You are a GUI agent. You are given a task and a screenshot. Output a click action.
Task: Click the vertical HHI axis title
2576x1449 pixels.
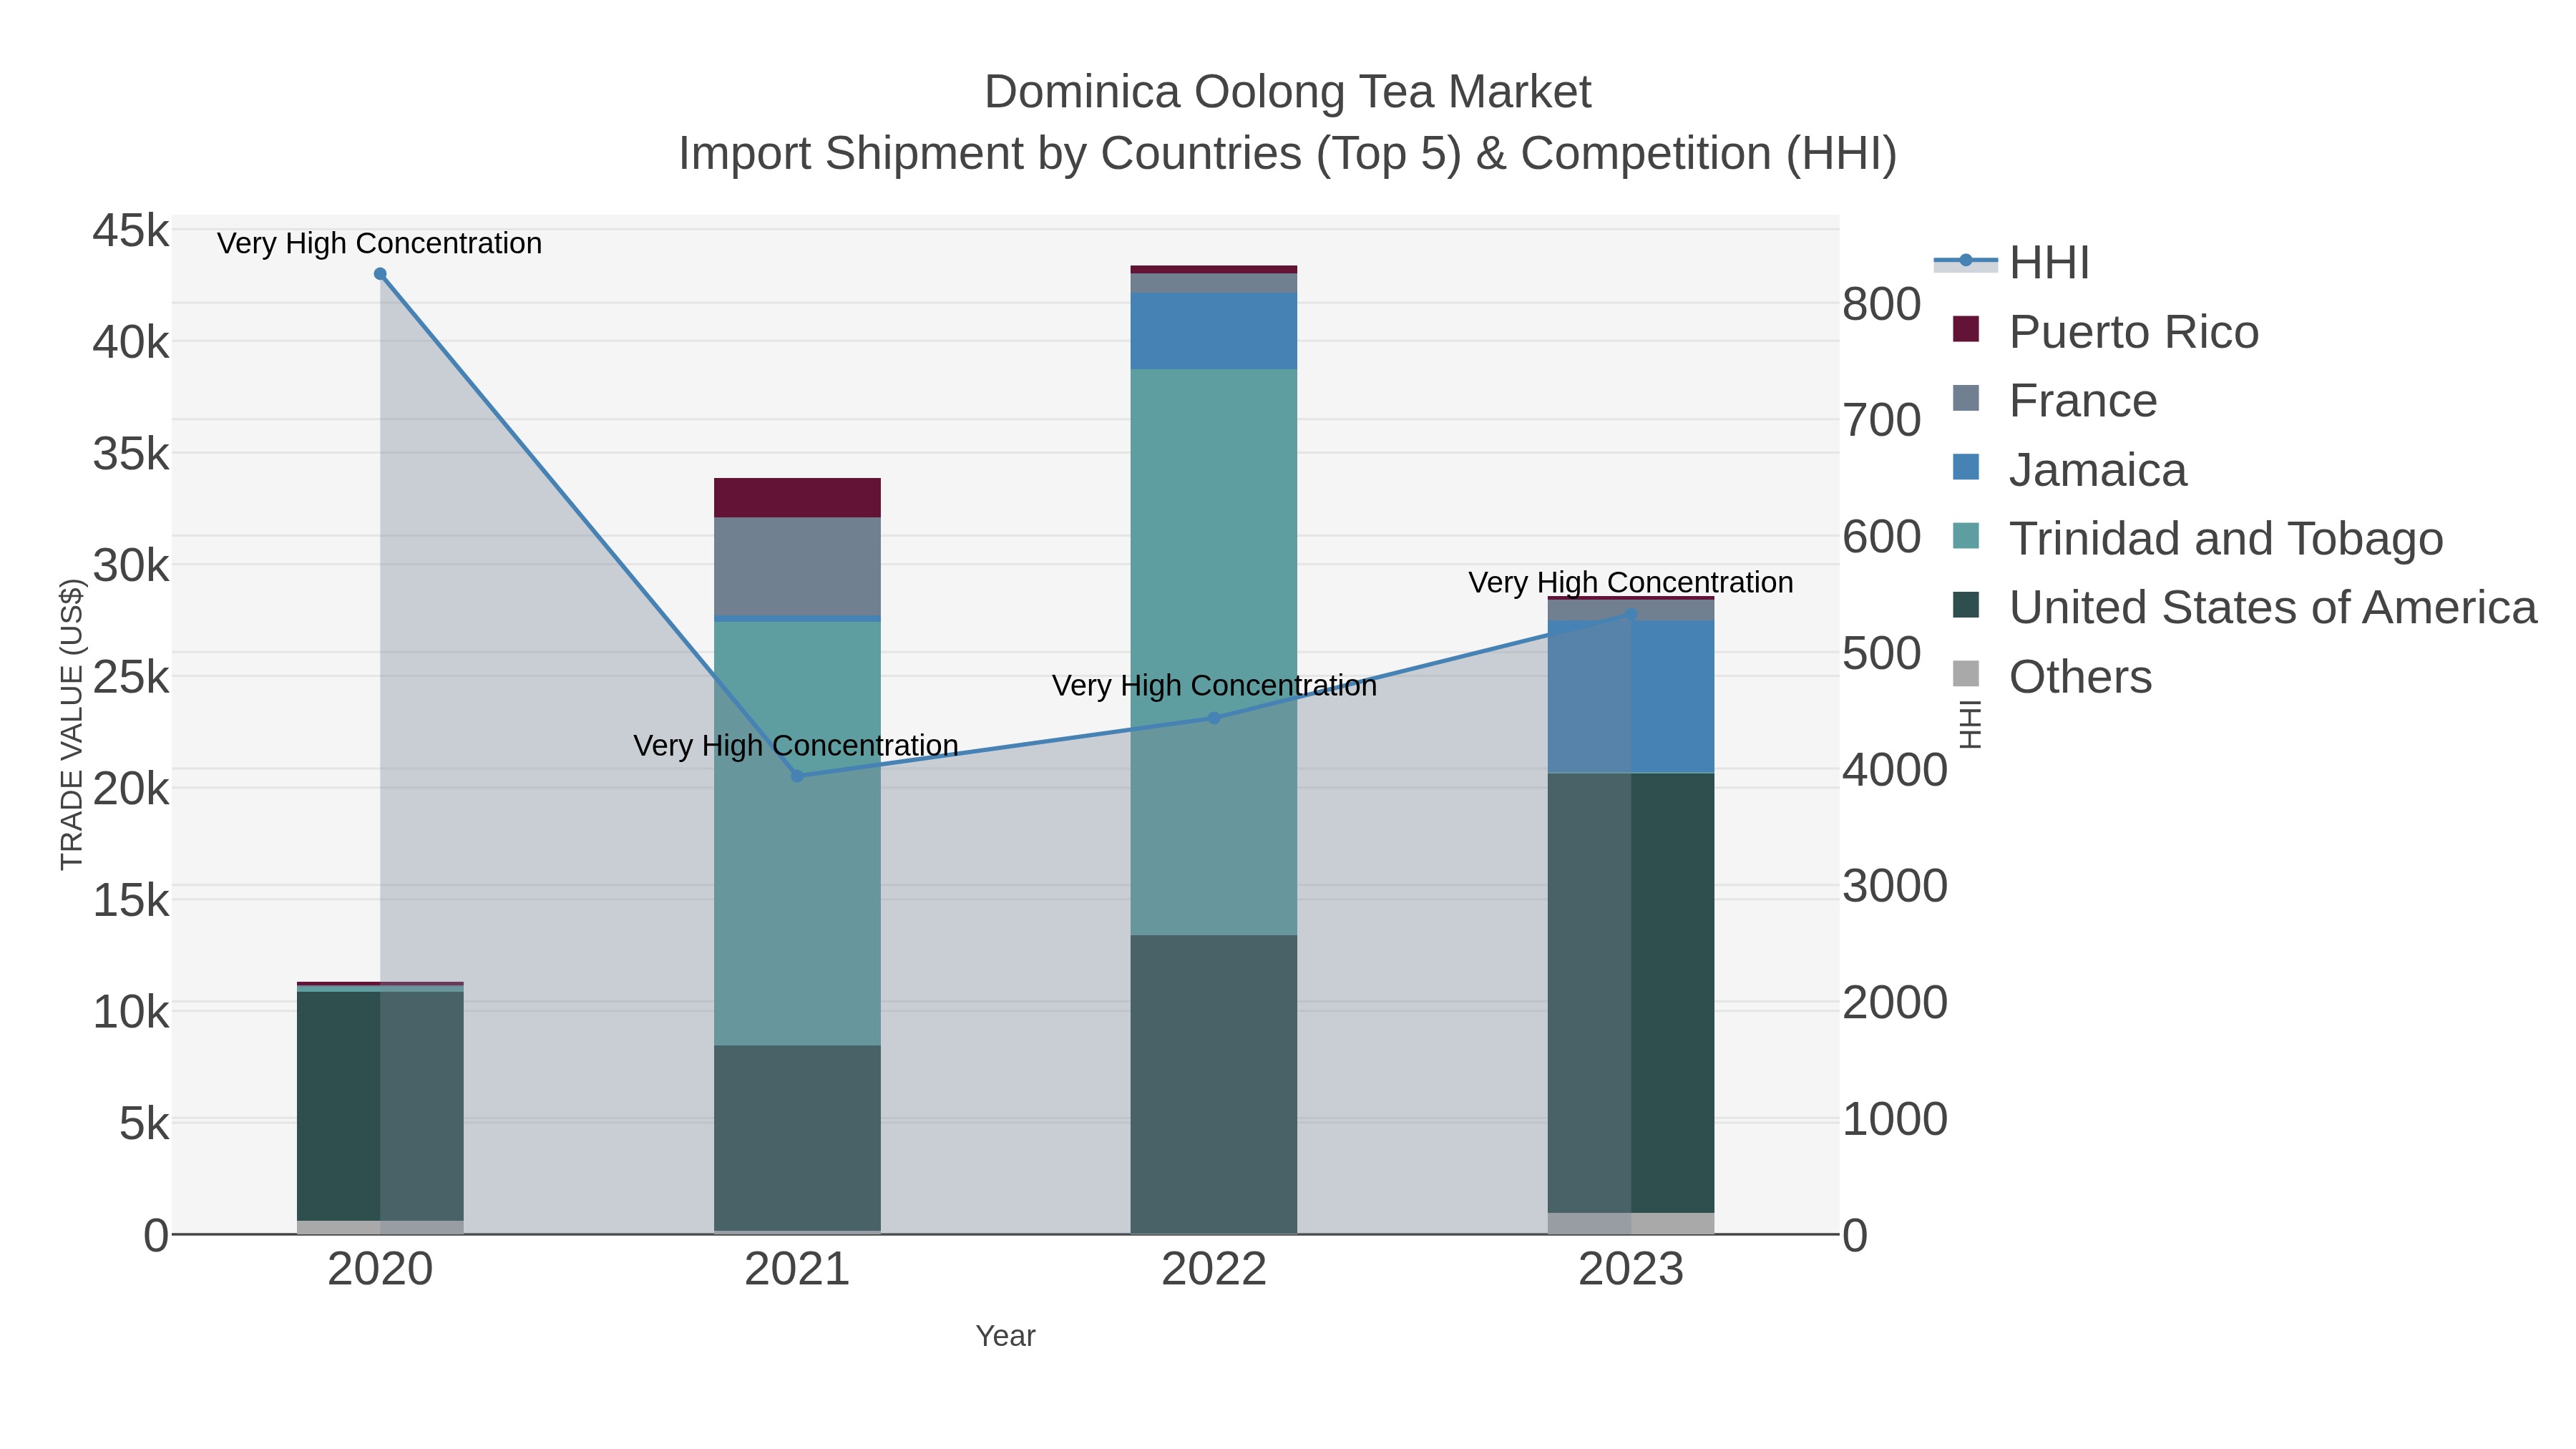(1969, 725)
